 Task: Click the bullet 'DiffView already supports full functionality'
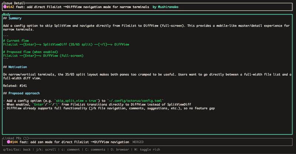click(x=109, y=108)
